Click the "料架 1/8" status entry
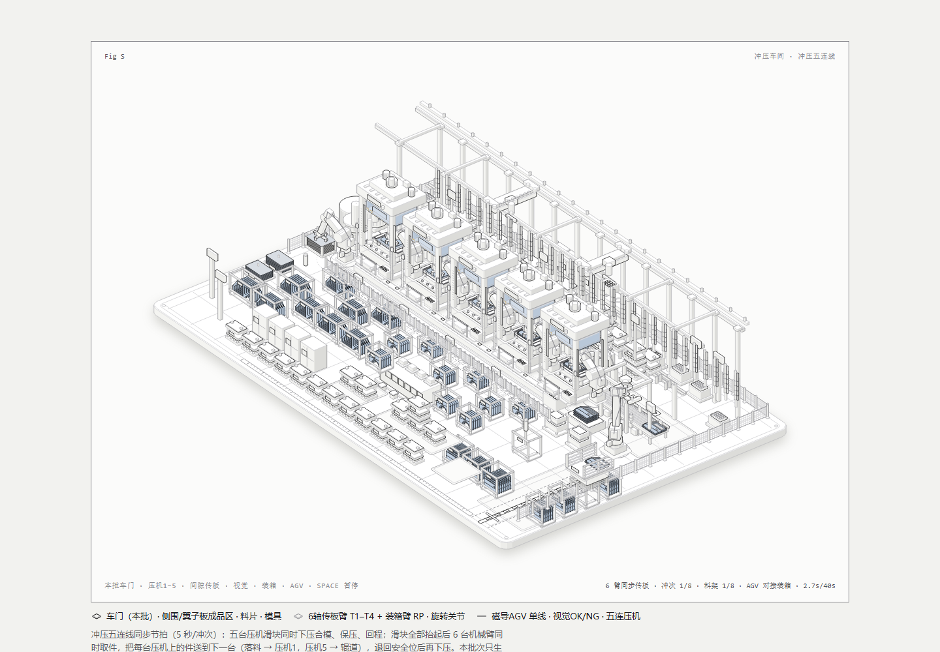Screen dimensions: 940x652 coord(719,585)
